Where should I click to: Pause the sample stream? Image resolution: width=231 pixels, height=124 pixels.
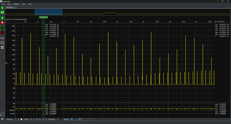(2, 18)
